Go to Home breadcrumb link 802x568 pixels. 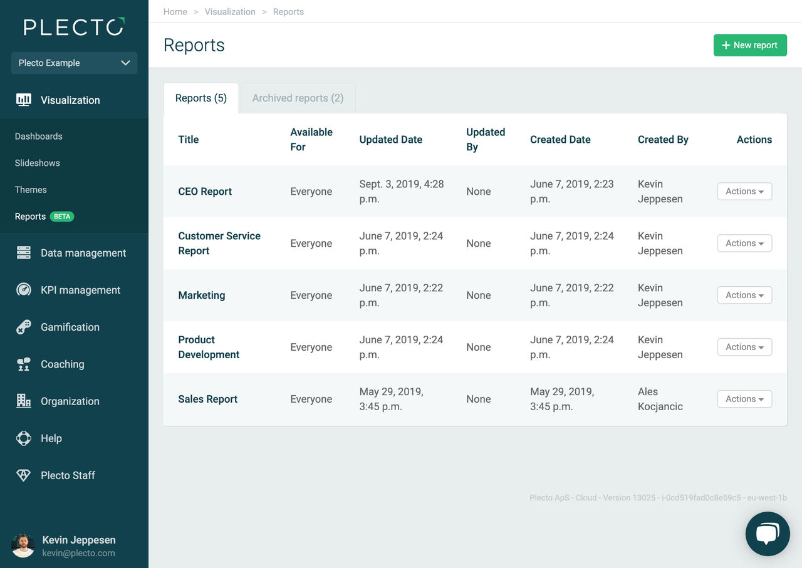click(x=175, y=12)
